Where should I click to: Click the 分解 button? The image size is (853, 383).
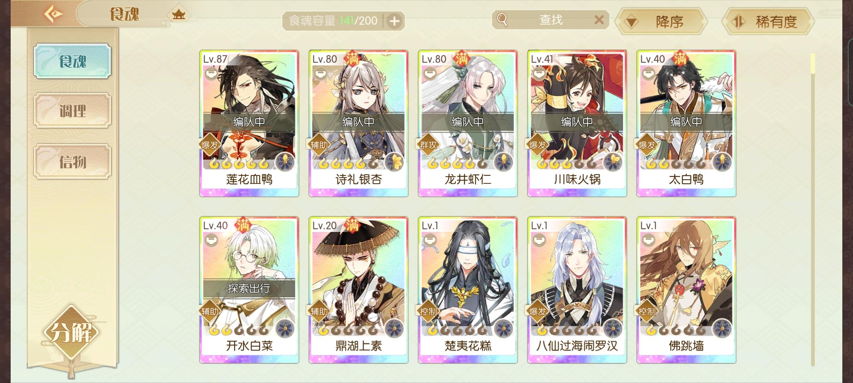[71, 332]
